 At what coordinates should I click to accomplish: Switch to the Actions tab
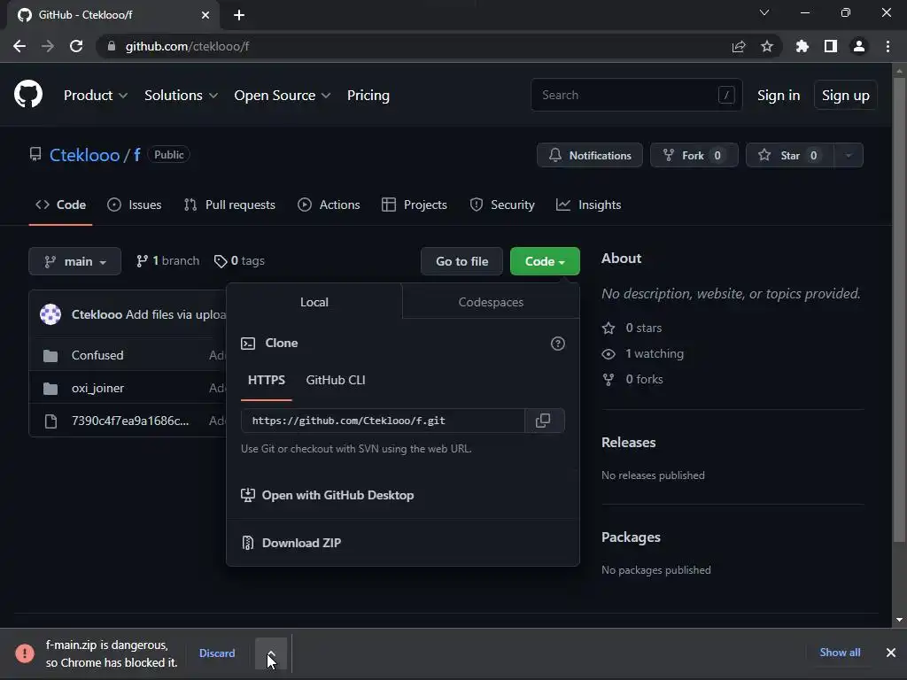[x=329, y=205]
